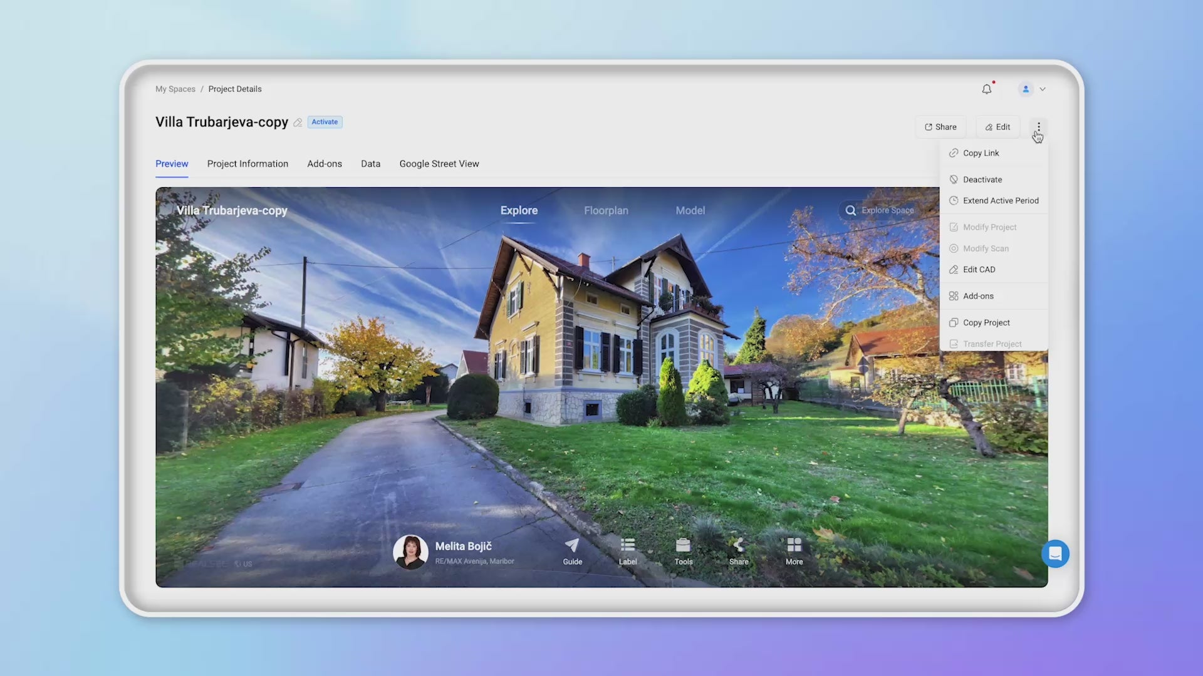This screenshot has width=1203, height=676.
Task: Click the Share icon in viewer toolbar
Action: click(x=739, y=551)
